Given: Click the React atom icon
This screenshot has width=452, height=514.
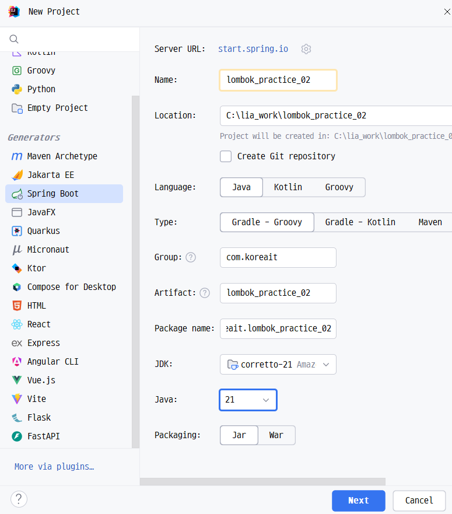Looking at the screenshot, I should click(17, 324).
